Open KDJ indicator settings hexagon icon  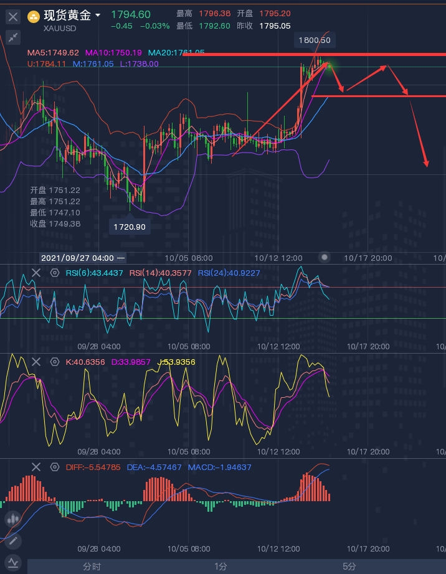pyautogui.click(x=55, y=362)
